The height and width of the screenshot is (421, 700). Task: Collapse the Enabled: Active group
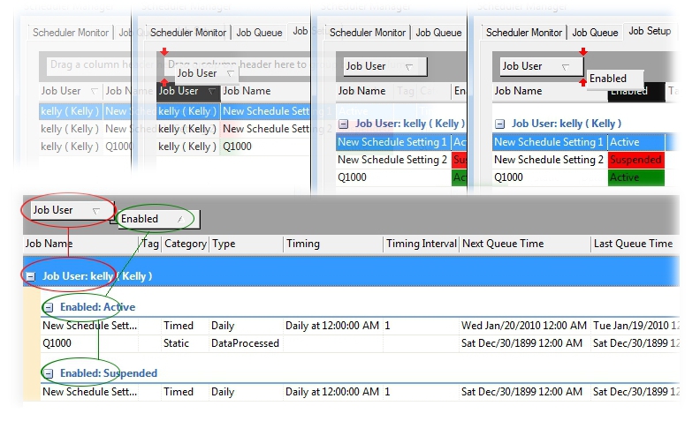point(49,307)
